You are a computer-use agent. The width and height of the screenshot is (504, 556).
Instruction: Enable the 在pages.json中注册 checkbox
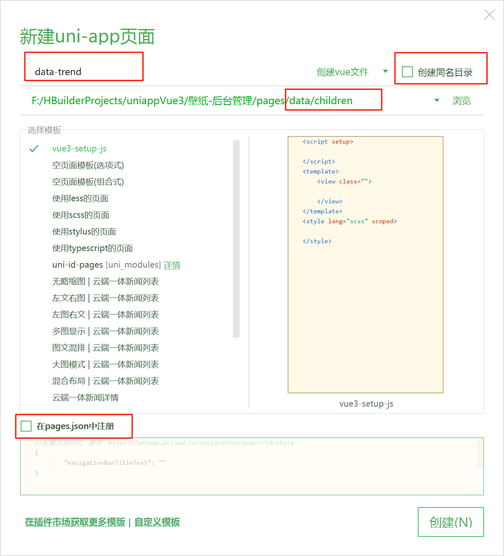point(26,426)
